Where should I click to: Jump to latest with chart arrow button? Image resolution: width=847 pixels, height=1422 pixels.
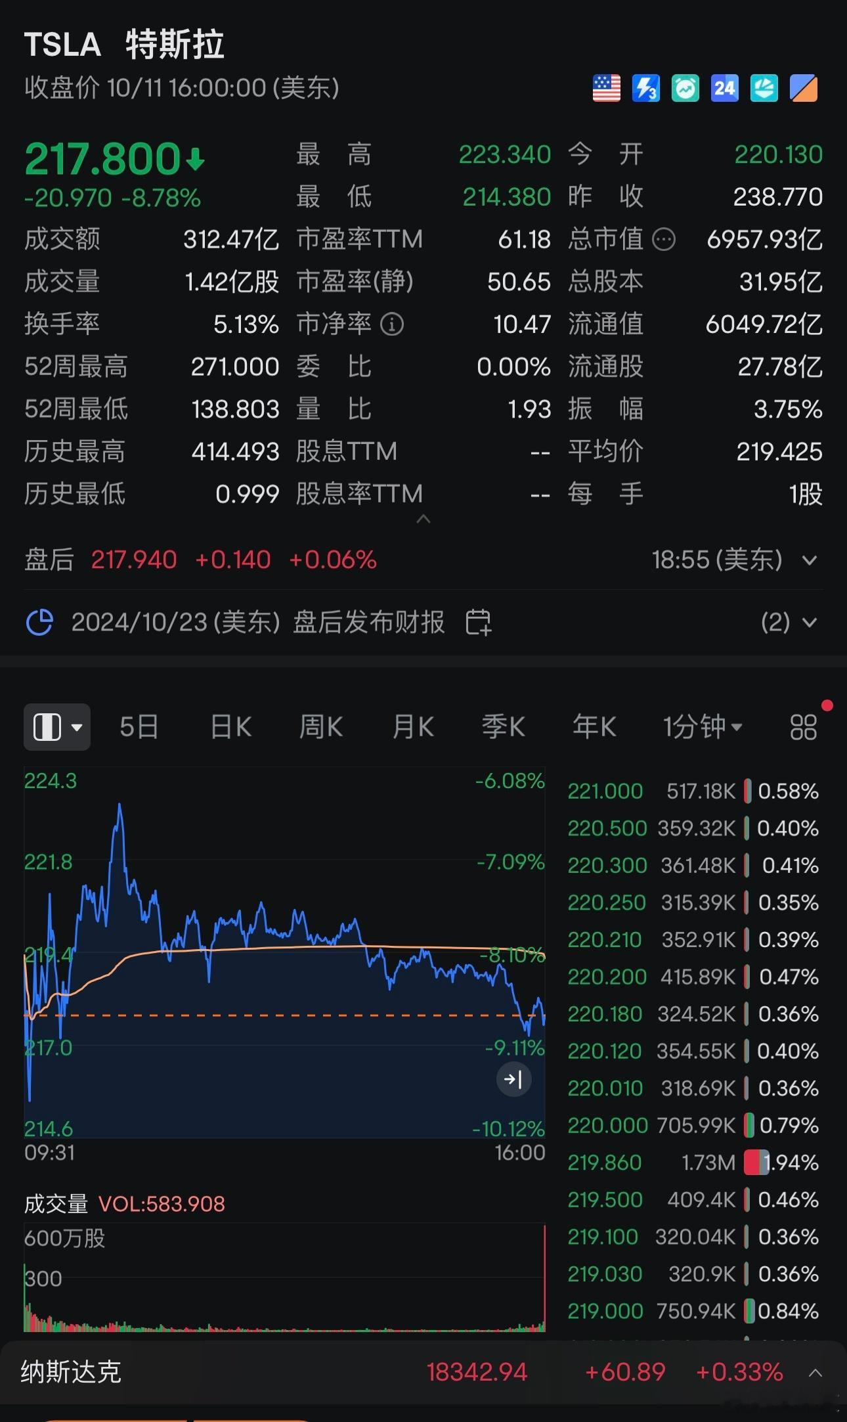coord(513,1079)
